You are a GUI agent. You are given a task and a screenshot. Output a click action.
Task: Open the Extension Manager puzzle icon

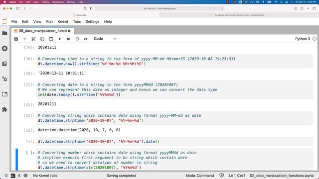(x=4, y=109)
